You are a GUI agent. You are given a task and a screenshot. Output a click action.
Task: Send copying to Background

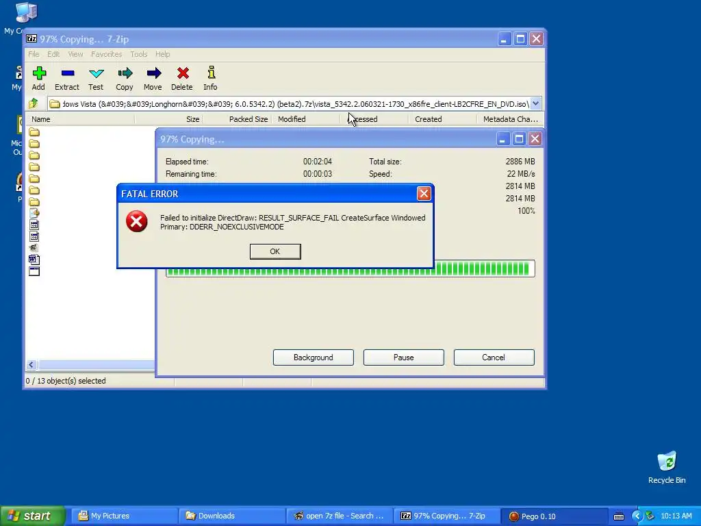[313, 358]
